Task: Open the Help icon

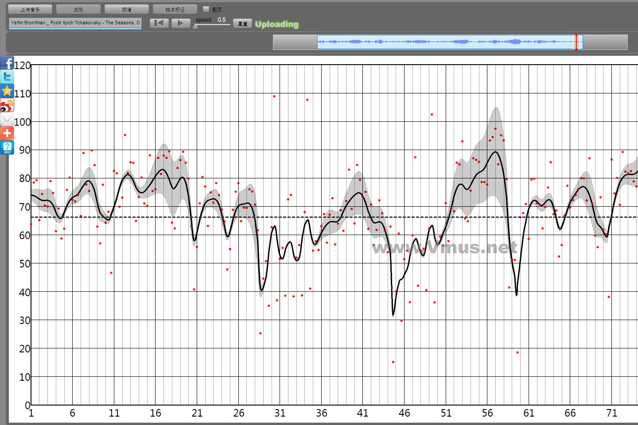Action: pyautogui.click(x=7, y=147)
